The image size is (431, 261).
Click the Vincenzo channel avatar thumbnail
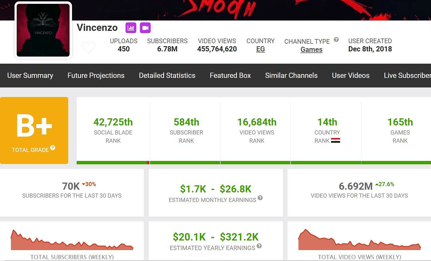coord(43,30)
